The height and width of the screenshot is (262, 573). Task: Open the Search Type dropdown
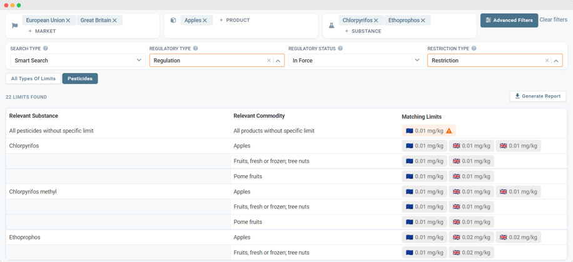point(139,61)
